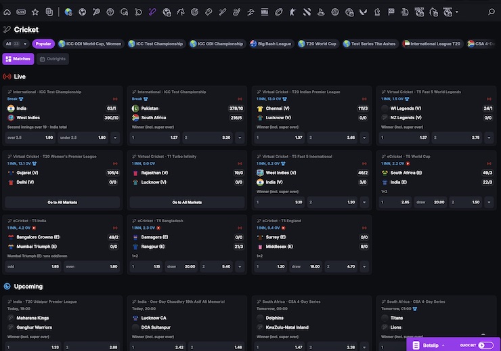The image size is (501, 351).
Task: Switch to the Outrights tab
Action: point(53,59)
